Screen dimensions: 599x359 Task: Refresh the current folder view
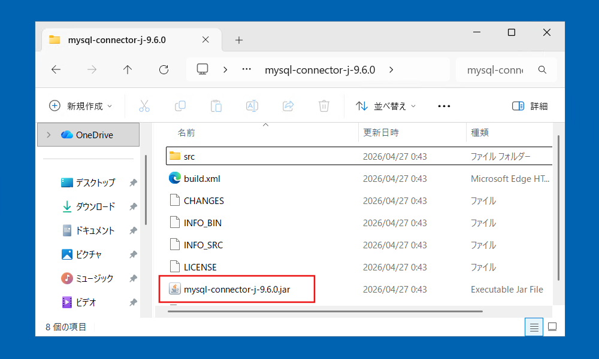164,70
